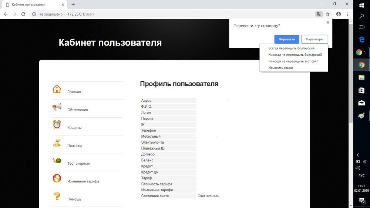Click the Профиль пользователя heading
This screenshot has height=208, width=370.
point(179,84)
